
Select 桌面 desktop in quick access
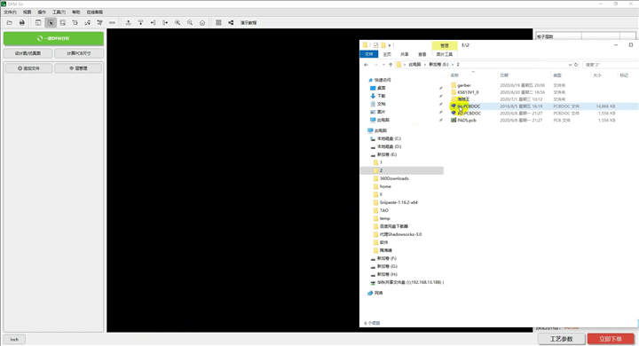click(x=381, y=88)
